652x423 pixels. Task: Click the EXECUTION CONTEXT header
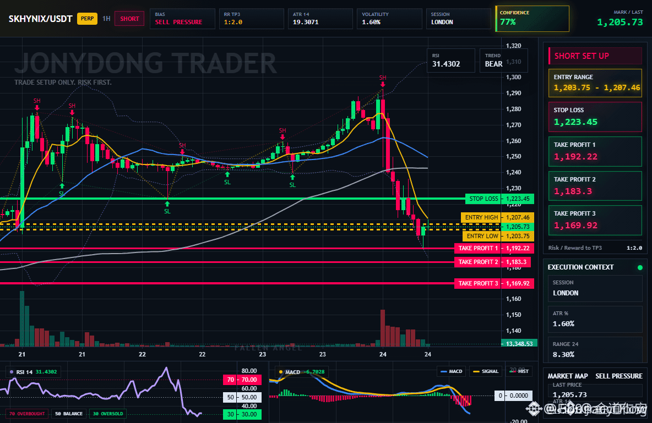(x=580, y=267)
